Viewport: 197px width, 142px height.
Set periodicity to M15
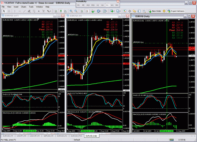(x=88, y=5)
